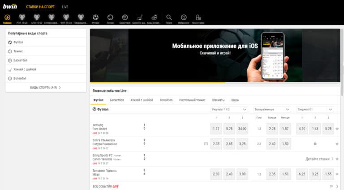This screenshot has width=344, height=190.
Task: Open the Tensung vs Paro United match
Action: (x=100, y=127)
